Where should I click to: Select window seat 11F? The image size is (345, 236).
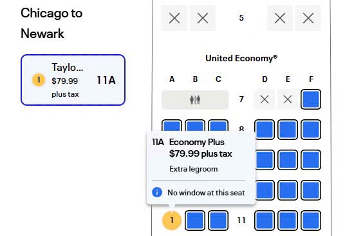point(311,221)
